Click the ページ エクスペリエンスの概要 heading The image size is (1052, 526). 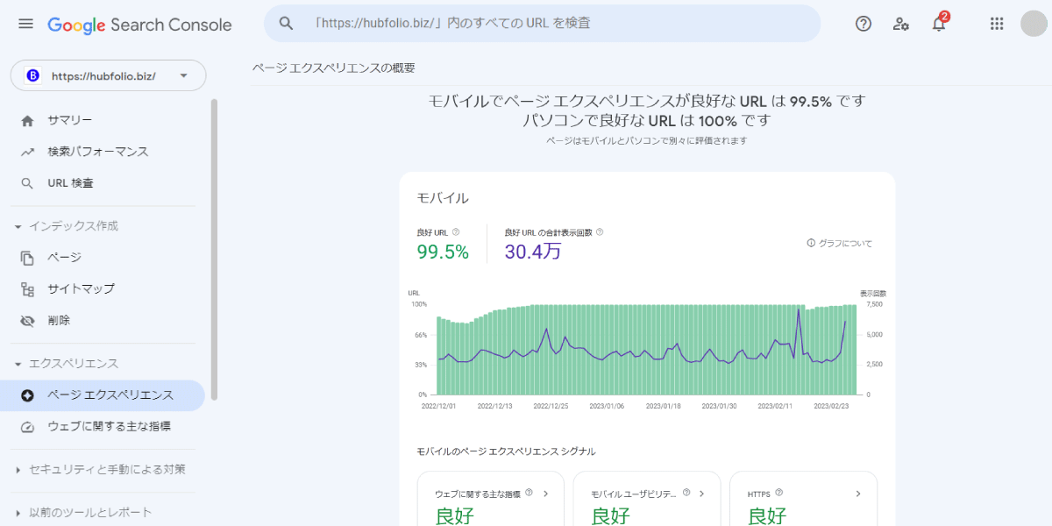click(334, 68)
